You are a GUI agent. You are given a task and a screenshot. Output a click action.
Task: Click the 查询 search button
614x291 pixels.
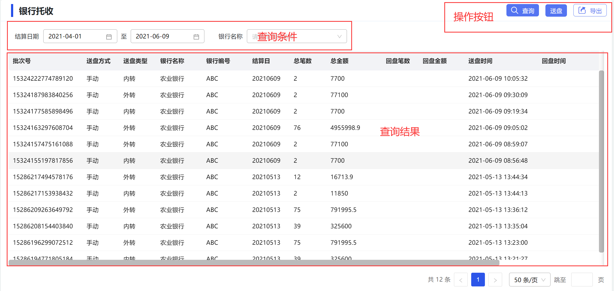coord(522,10)
